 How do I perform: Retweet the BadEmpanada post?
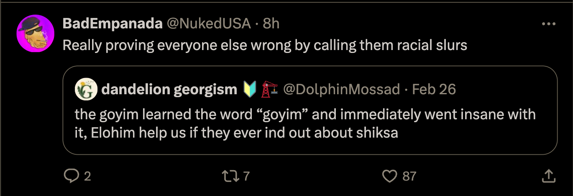click(x=231, y=176)
